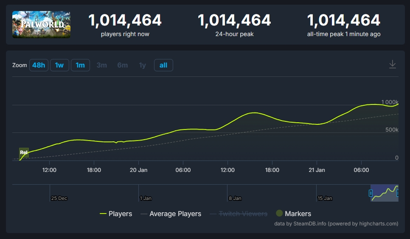Pick the 6m zoom range
Image resolution: width=410 pixels, height=239 pixels.
tap(123, 65)
